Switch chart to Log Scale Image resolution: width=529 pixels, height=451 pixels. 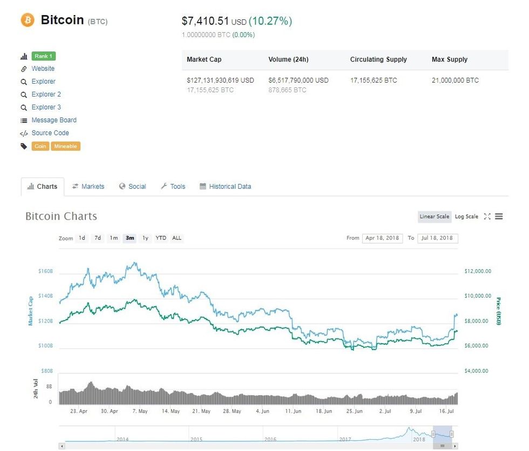click(x=465, y=216)
